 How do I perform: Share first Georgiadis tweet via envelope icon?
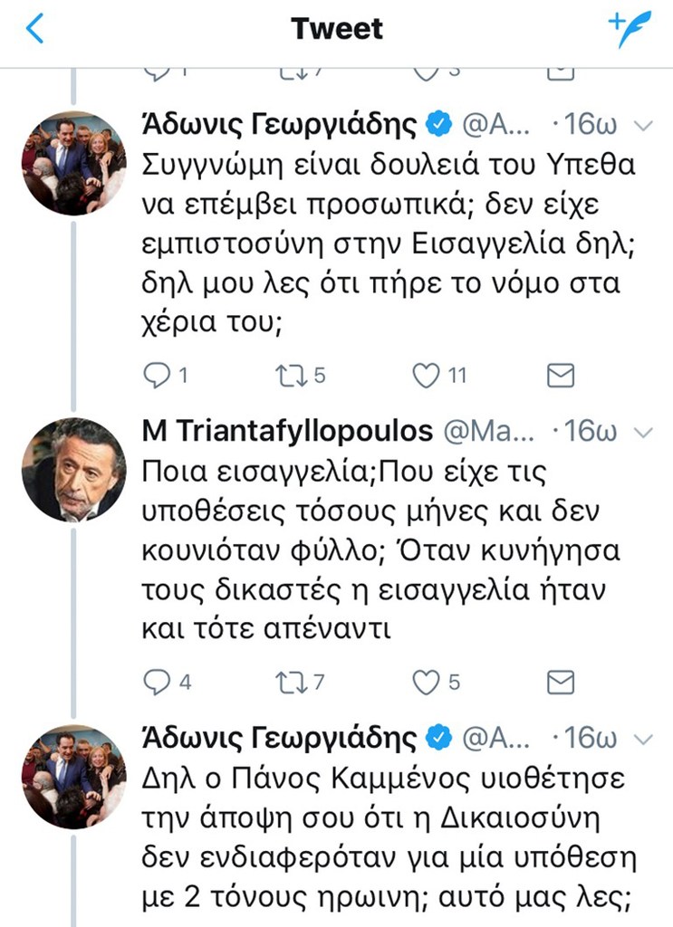coord(562,375)
